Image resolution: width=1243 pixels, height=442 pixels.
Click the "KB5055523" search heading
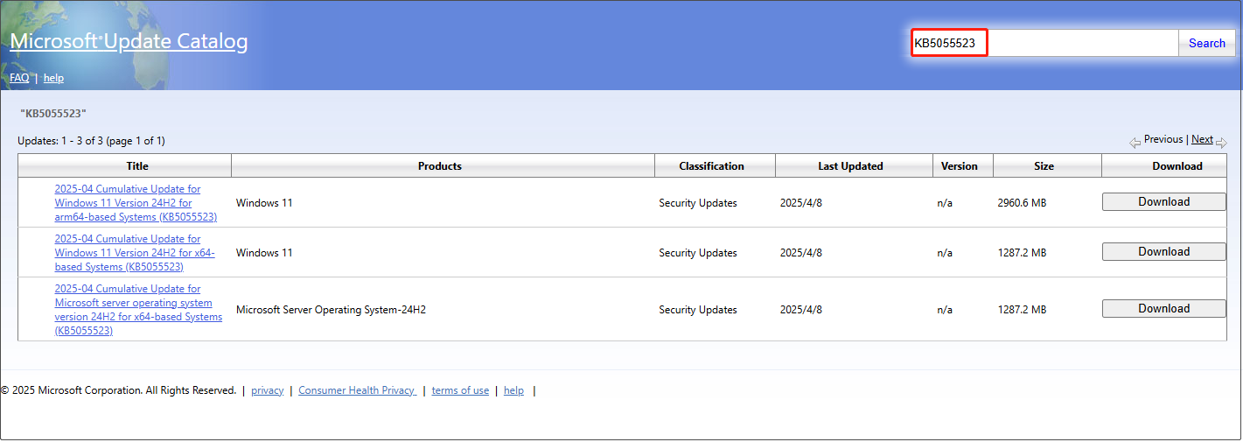pyautogui.click(x=52, y=113)
